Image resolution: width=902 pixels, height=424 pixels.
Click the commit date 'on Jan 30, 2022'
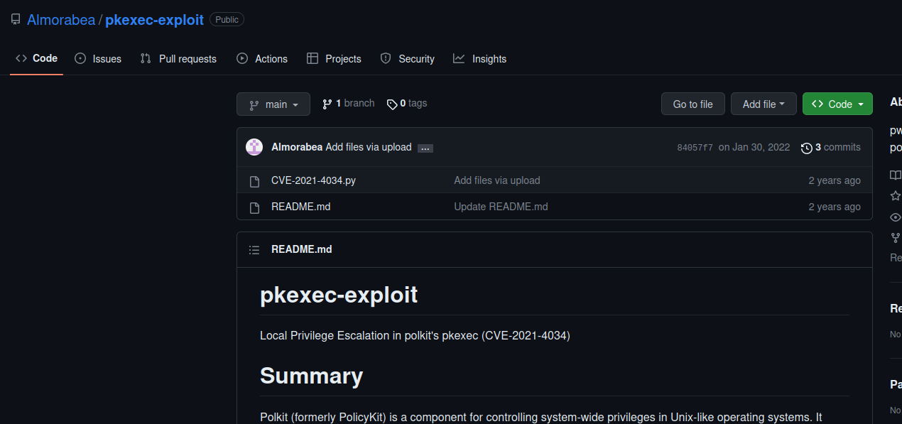pyautogui.click(x=754, y=147)
